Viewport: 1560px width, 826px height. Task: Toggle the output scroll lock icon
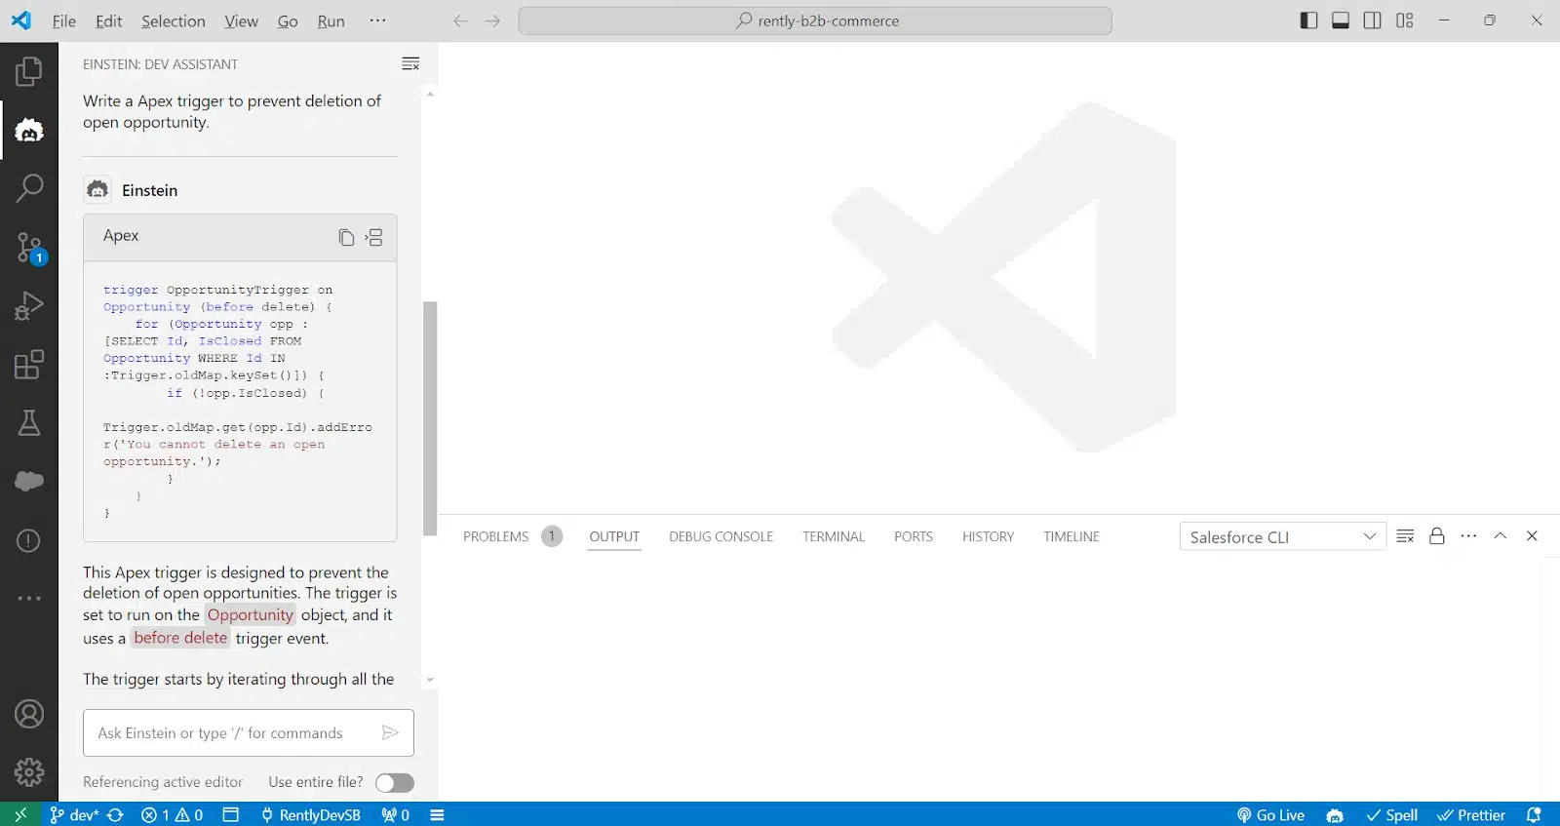(x=1436, y=536)
